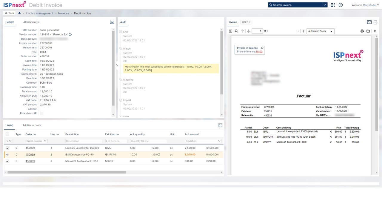Click the page number input field
Viewport: 382px width, 215px height.
coord(257,31)
